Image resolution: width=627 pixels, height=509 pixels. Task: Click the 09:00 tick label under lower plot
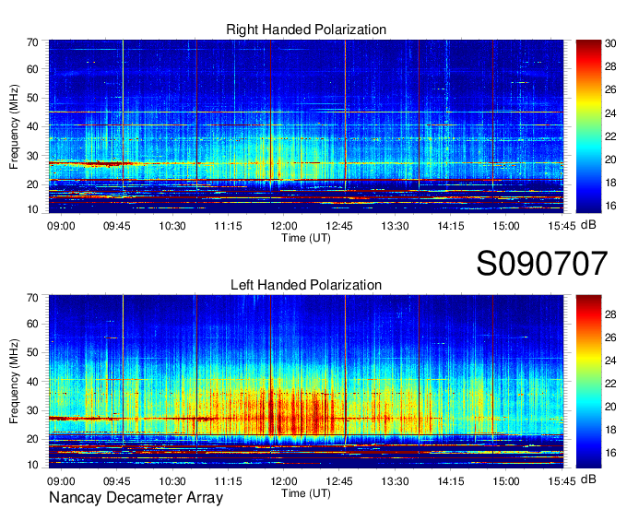pos(61,481)
